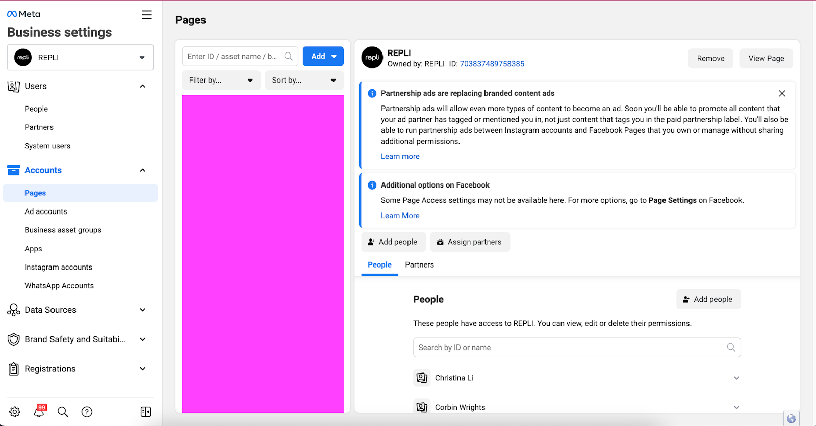This screenshot has height=426, width=816.
Task: Open notifications bell with 99 badge
Action: tap(39, 411)
